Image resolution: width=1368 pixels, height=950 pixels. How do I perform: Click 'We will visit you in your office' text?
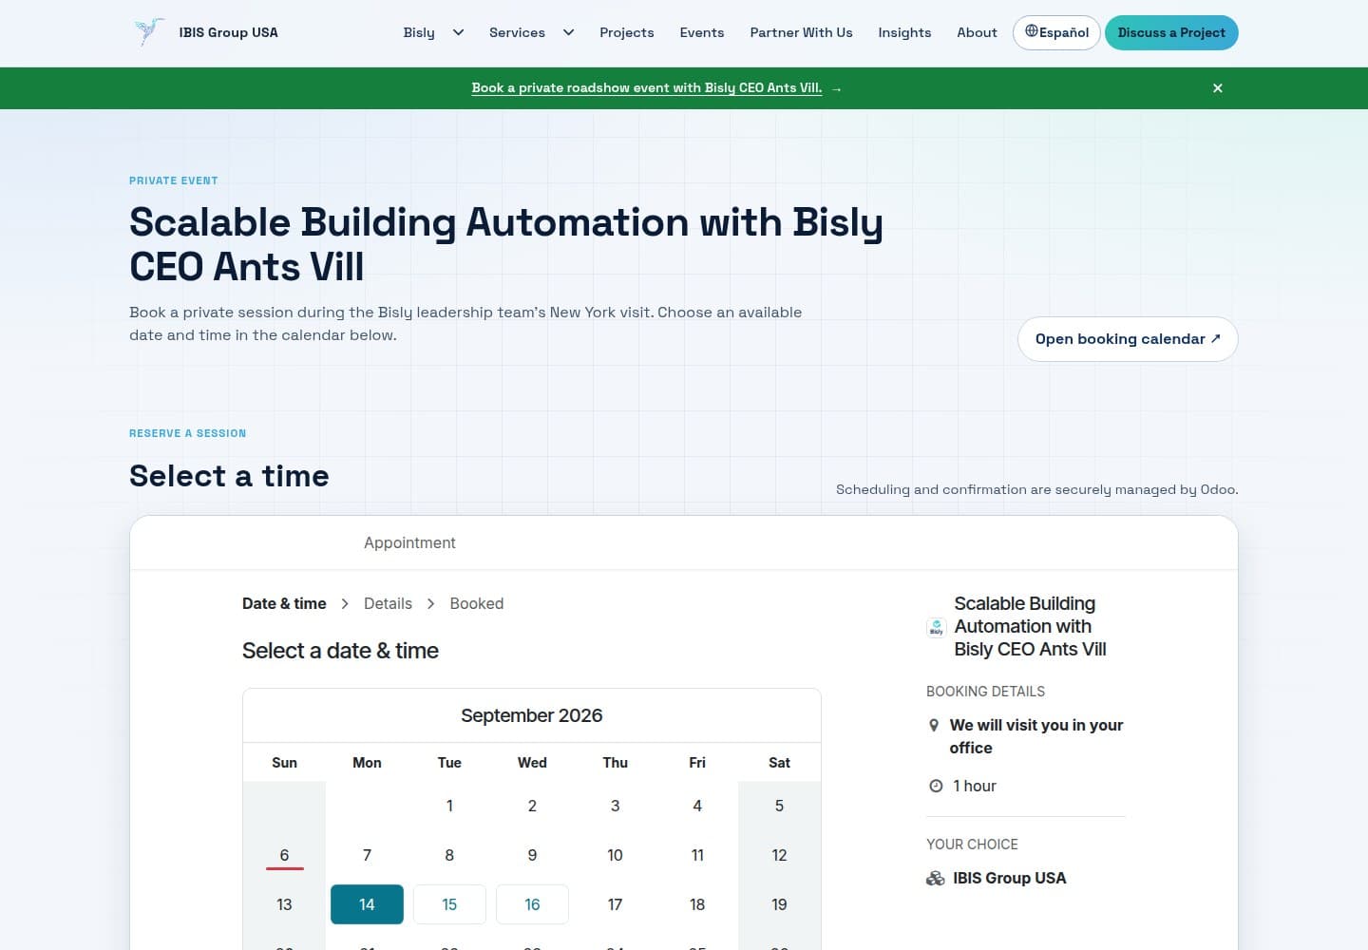click(1036, 736)
